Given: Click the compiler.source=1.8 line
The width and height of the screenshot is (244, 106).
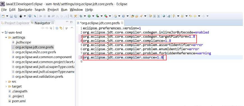Looking at the screenshot, I should tap(123, 57).
